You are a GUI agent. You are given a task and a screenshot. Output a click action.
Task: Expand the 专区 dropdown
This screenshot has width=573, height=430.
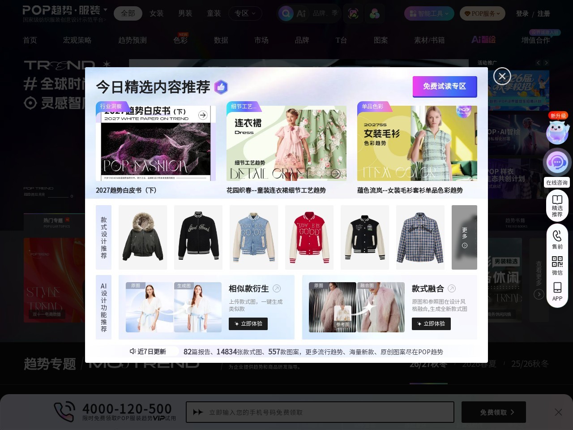click(245, 13)
